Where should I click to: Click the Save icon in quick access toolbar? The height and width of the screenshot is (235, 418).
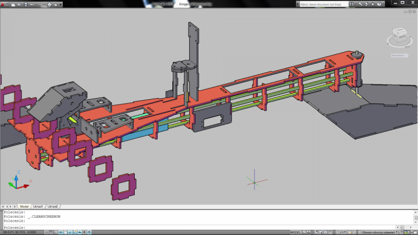pyautogui.click(x=25, y=4)
